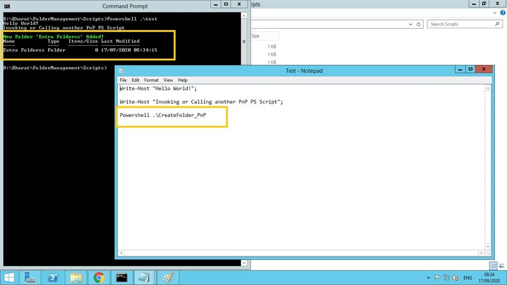Switch to the Notepad taskbar icon
Image resolution: width=507 pixels, height=285 pixels.
click(144, 278)
